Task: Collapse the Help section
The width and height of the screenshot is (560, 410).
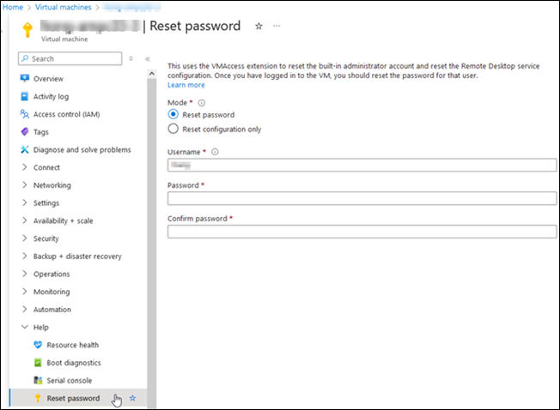Action: point(25,327)
